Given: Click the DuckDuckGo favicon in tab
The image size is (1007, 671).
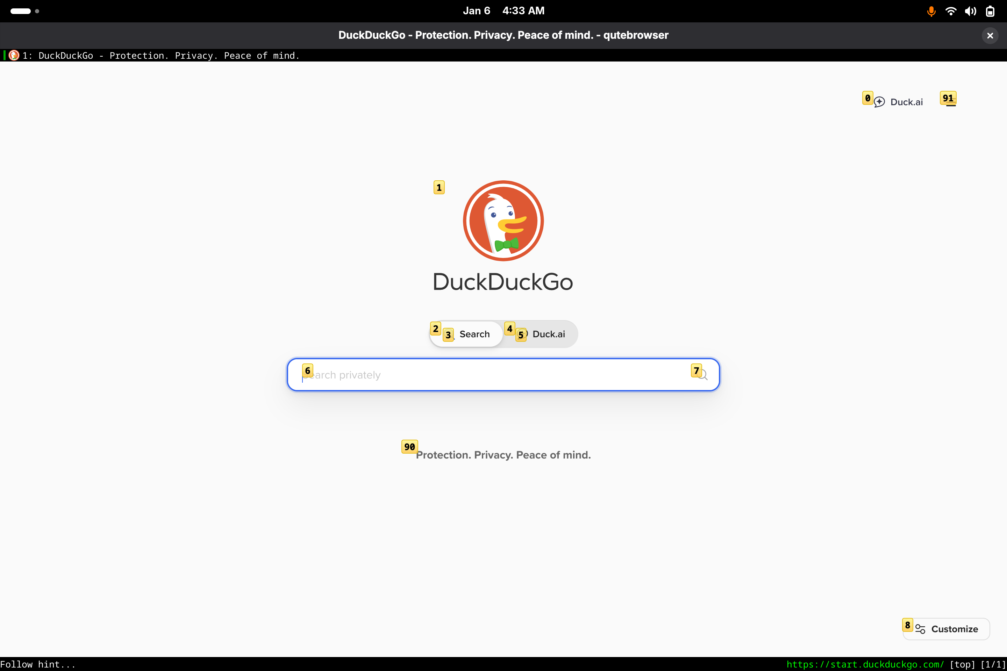Looking at the screenshot, I should pos(14,55).
